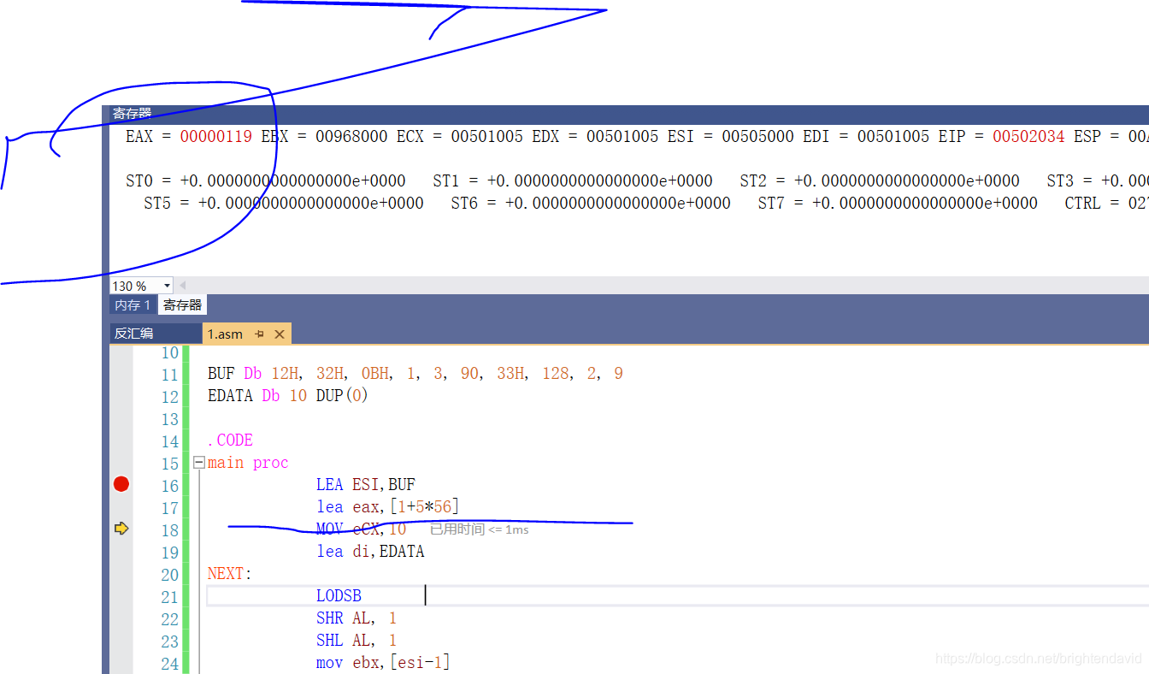The image size is (1149, 674).
Task: Click the mov ebx,[esi-1] instruction
Action: [x=383, y=663]
